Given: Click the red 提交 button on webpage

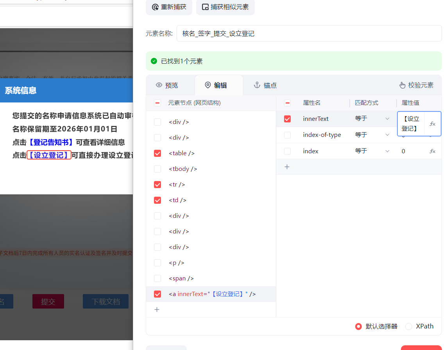Looking at the screenshot, I should click(x=48, y=302).
